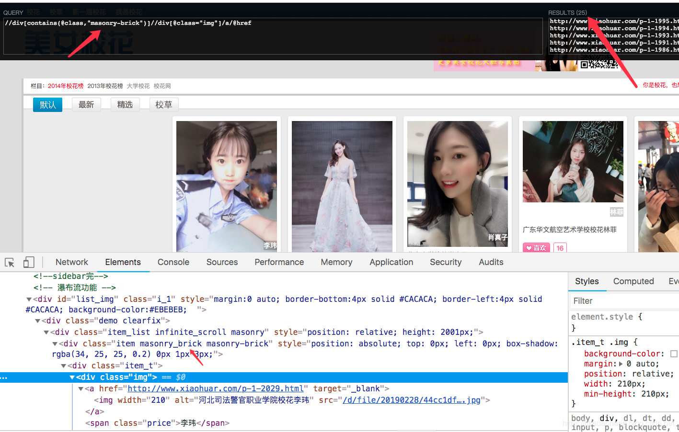This screenshot has height=432, width=679.
Task: Click the 精选 sorting button
Action: click(x=125, y=105)
